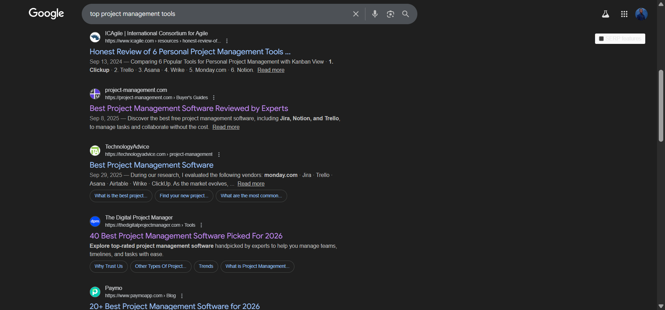Click the 'project-management.com' site name
The height and width of the screenshot is (310, 665).
(136, 90)
